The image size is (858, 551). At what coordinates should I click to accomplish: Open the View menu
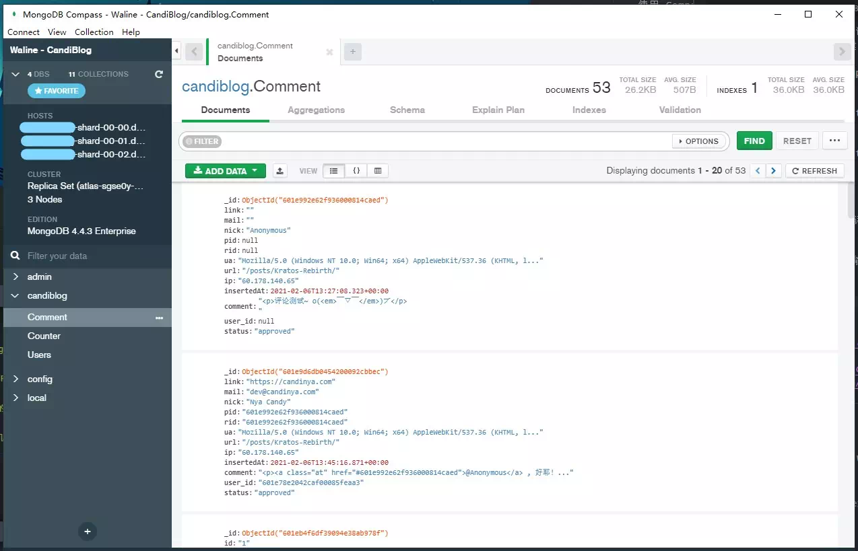coord(57,32)
